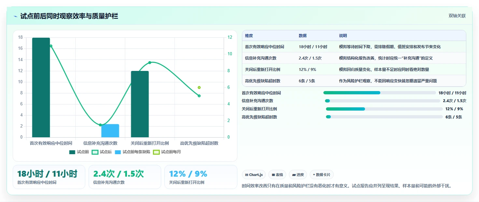
Task: Click the 数据卡片 tag chip
Action: 321,175
